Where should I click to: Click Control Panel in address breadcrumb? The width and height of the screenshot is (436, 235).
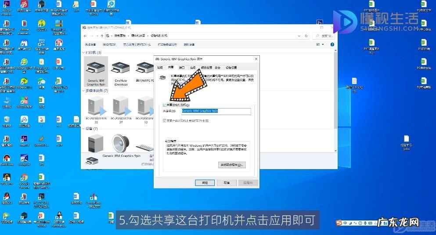[120, 36]
